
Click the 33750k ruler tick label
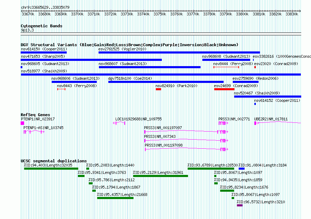tap(160, 14)
